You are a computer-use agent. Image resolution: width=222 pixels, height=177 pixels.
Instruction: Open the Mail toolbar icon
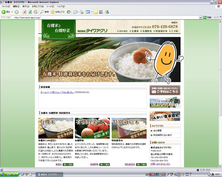75,12
